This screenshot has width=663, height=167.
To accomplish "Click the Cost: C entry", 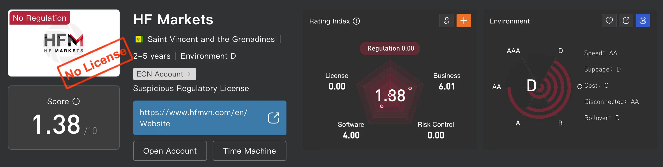I will tap(596, 85).
